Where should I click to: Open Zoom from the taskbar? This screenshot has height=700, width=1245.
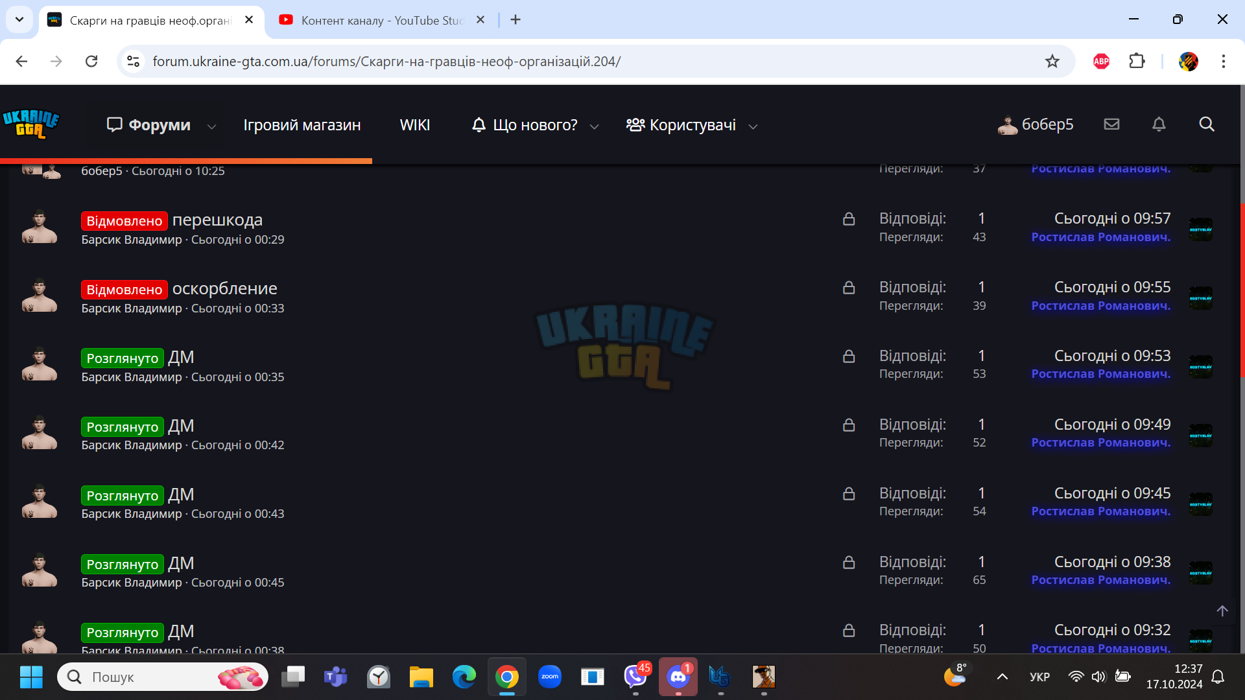550,677
